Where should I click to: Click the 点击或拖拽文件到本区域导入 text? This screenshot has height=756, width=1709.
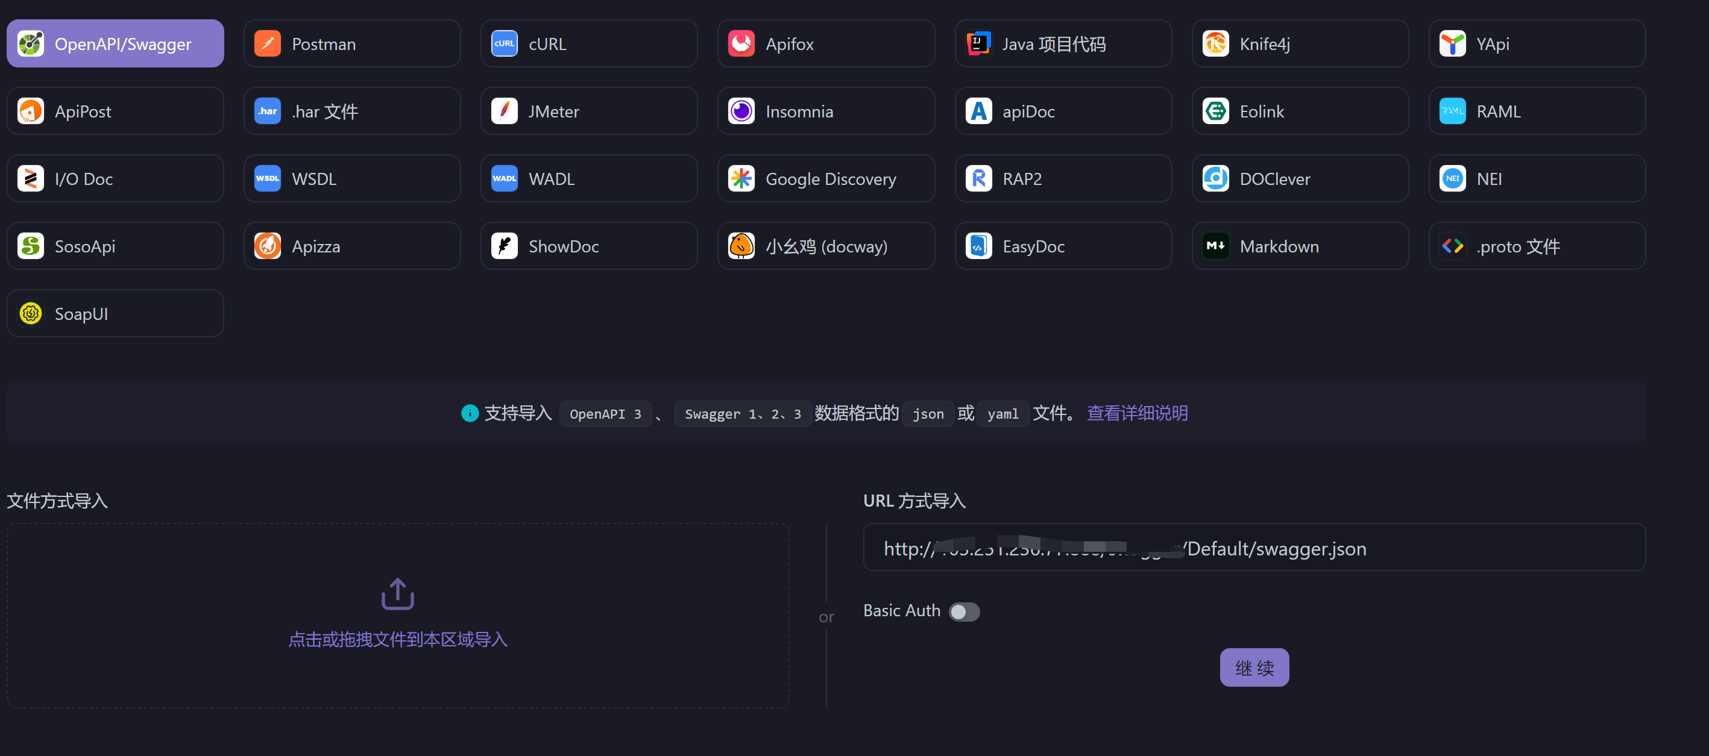click(398, 640)
